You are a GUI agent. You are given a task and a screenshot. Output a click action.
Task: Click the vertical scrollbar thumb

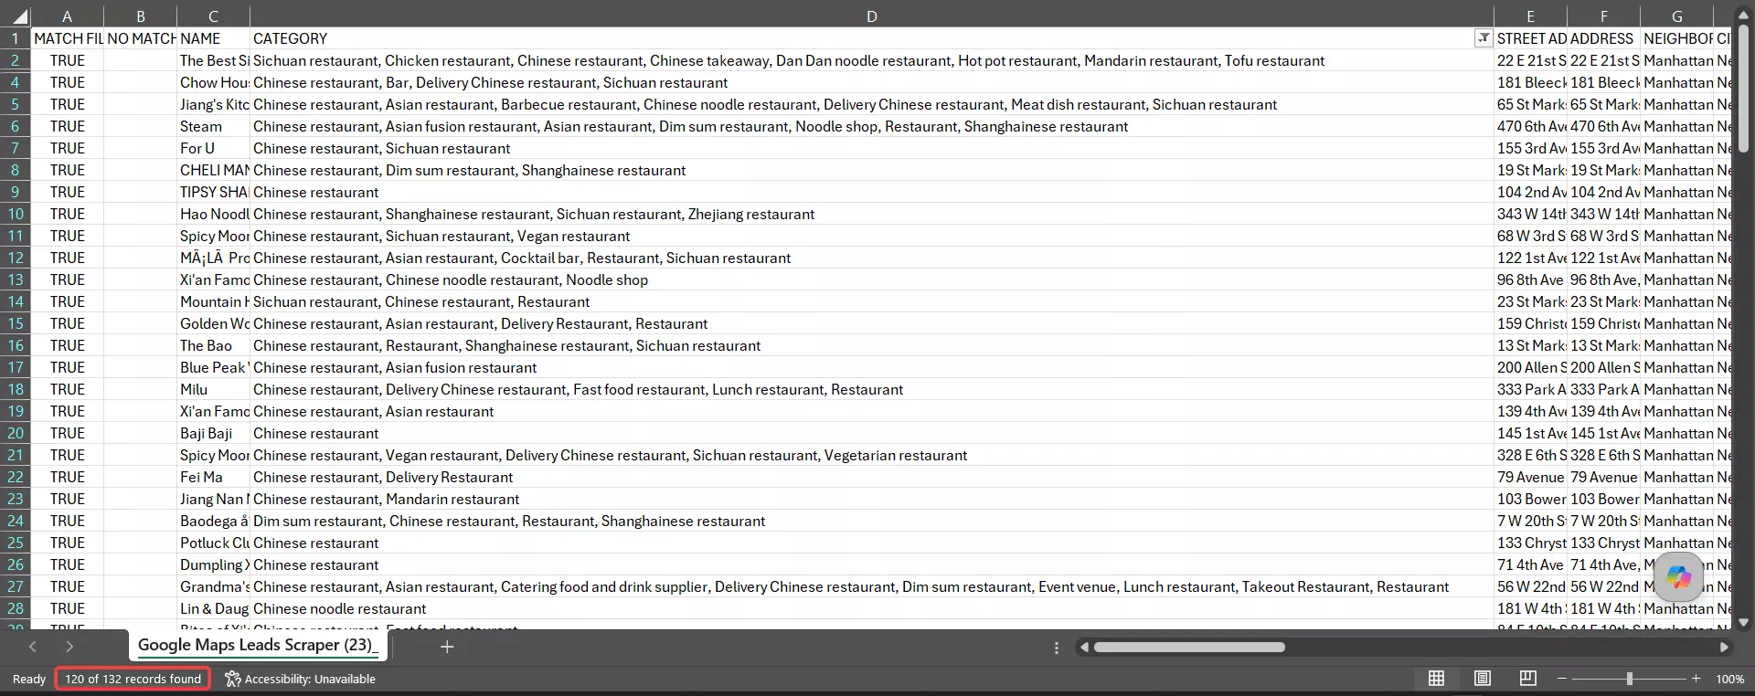pyautogui.click(x=1743, y=89)
